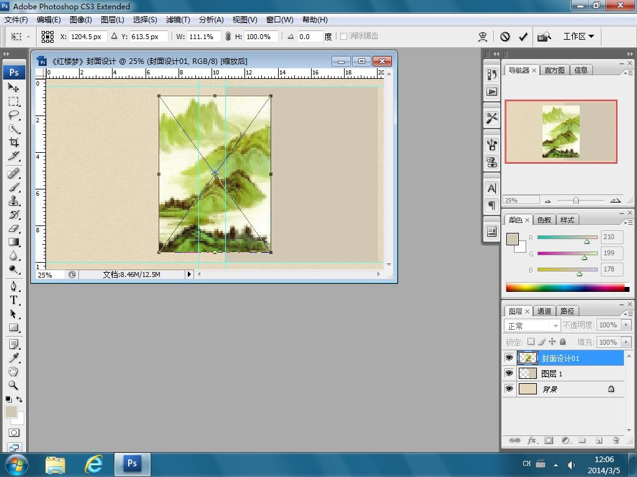Create a new layer

click(599, 440)
